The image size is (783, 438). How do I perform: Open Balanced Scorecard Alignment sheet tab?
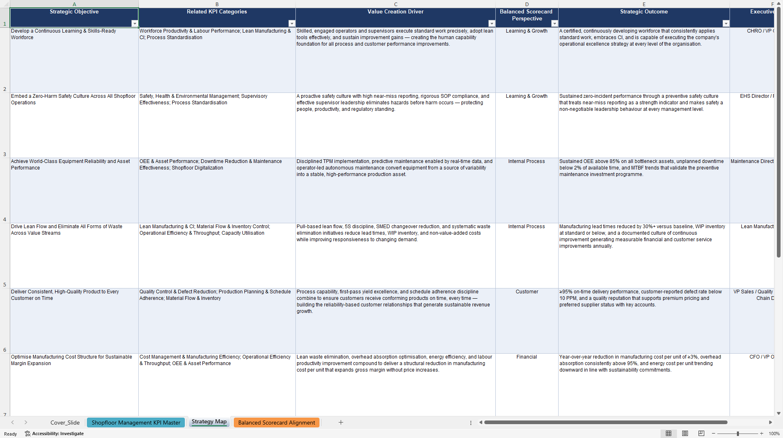(x=277, y=423)
